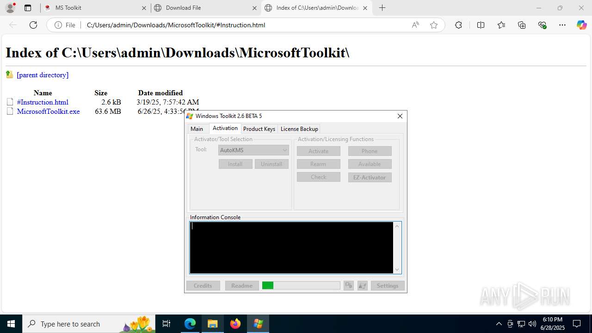The image size is (592, 333).
Task: Switch to MS Toolkit browser tab
Action: pos(96,8)
